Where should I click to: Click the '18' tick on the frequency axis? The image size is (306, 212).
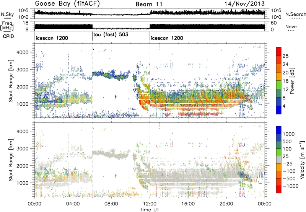pyautogui.click(x=26, y=23)
